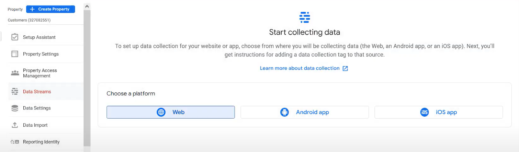Screen dimensions: 519x152
Task: Click the Property Access Management people icon
Action: pyautogui.click(x=15, y=73)
